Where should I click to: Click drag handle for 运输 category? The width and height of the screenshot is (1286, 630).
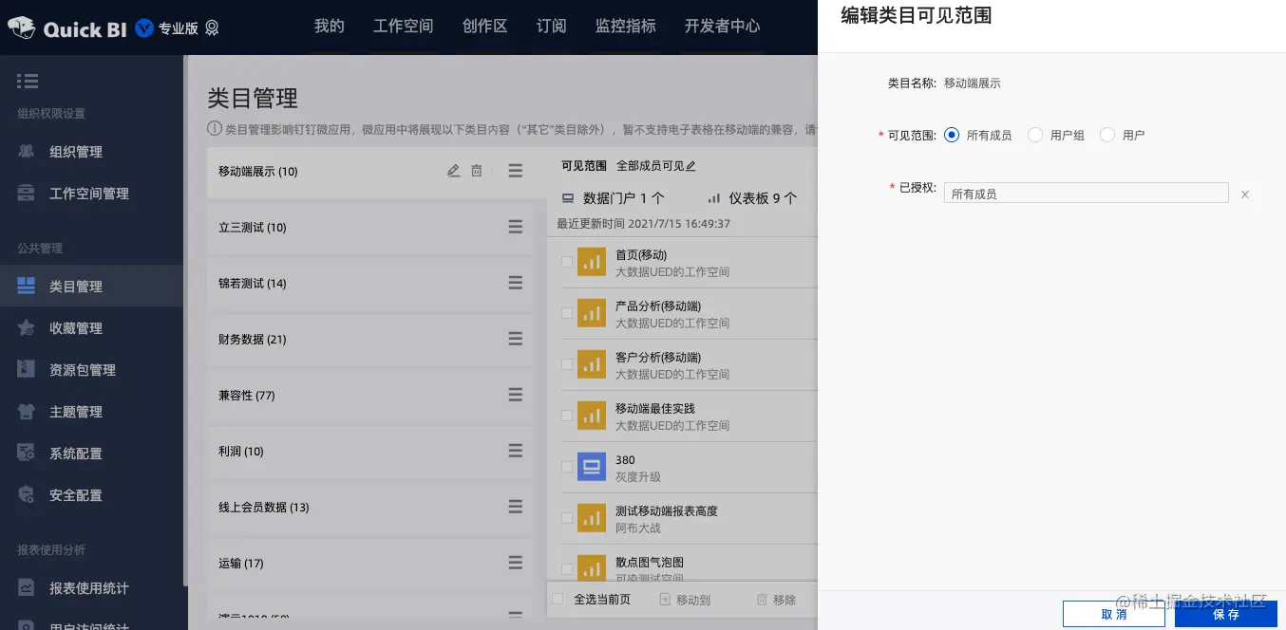pyautogui.click(x=515, y=563)
